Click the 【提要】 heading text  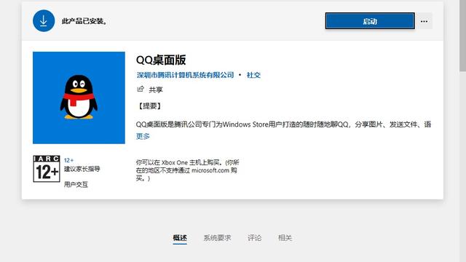149,106
